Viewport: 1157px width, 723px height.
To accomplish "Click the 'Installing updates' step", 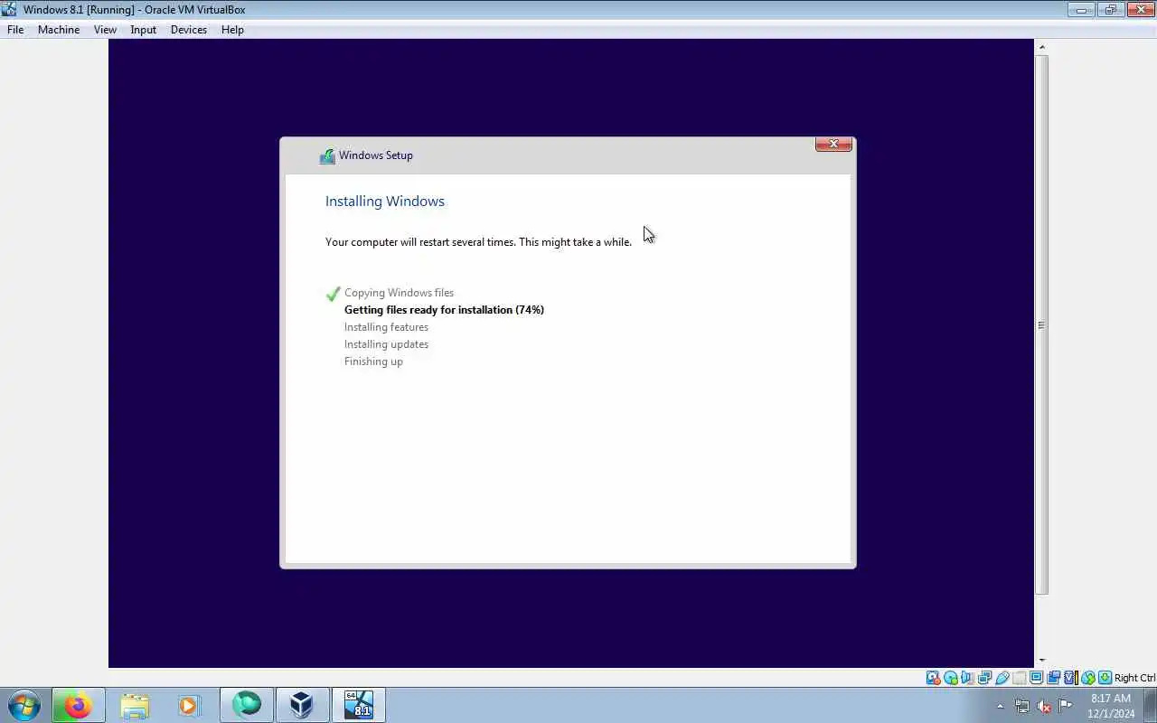I will [x=386, y=344].
